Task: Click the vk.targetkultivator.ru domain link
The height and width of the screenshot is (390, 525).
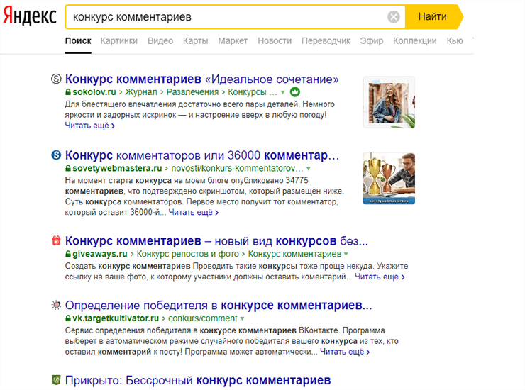Action: pyautogui.click(x=116, y=318)
